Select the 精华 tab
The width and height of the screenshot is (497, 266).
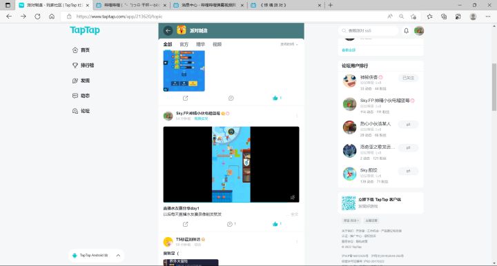tap(200, 44)
